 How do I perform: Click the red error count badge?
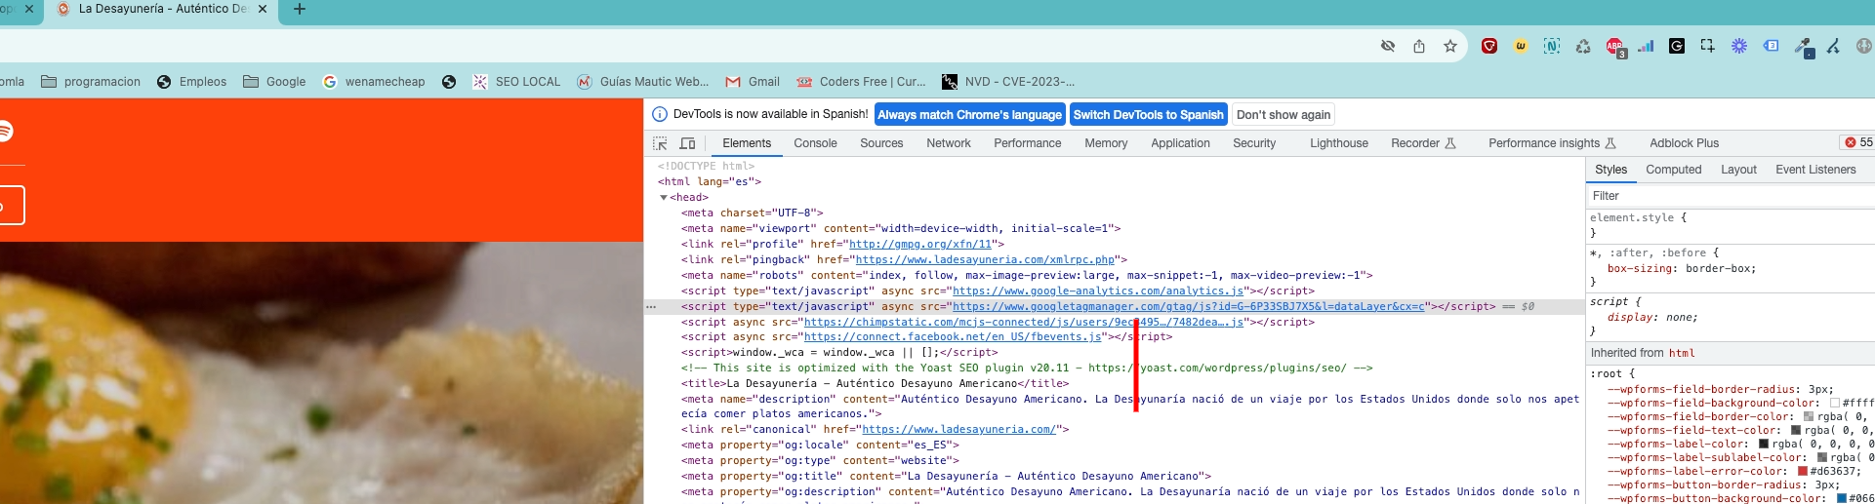(x=1858, y=142)
